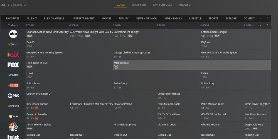Select the Favorites category

(x=13, y=18)
